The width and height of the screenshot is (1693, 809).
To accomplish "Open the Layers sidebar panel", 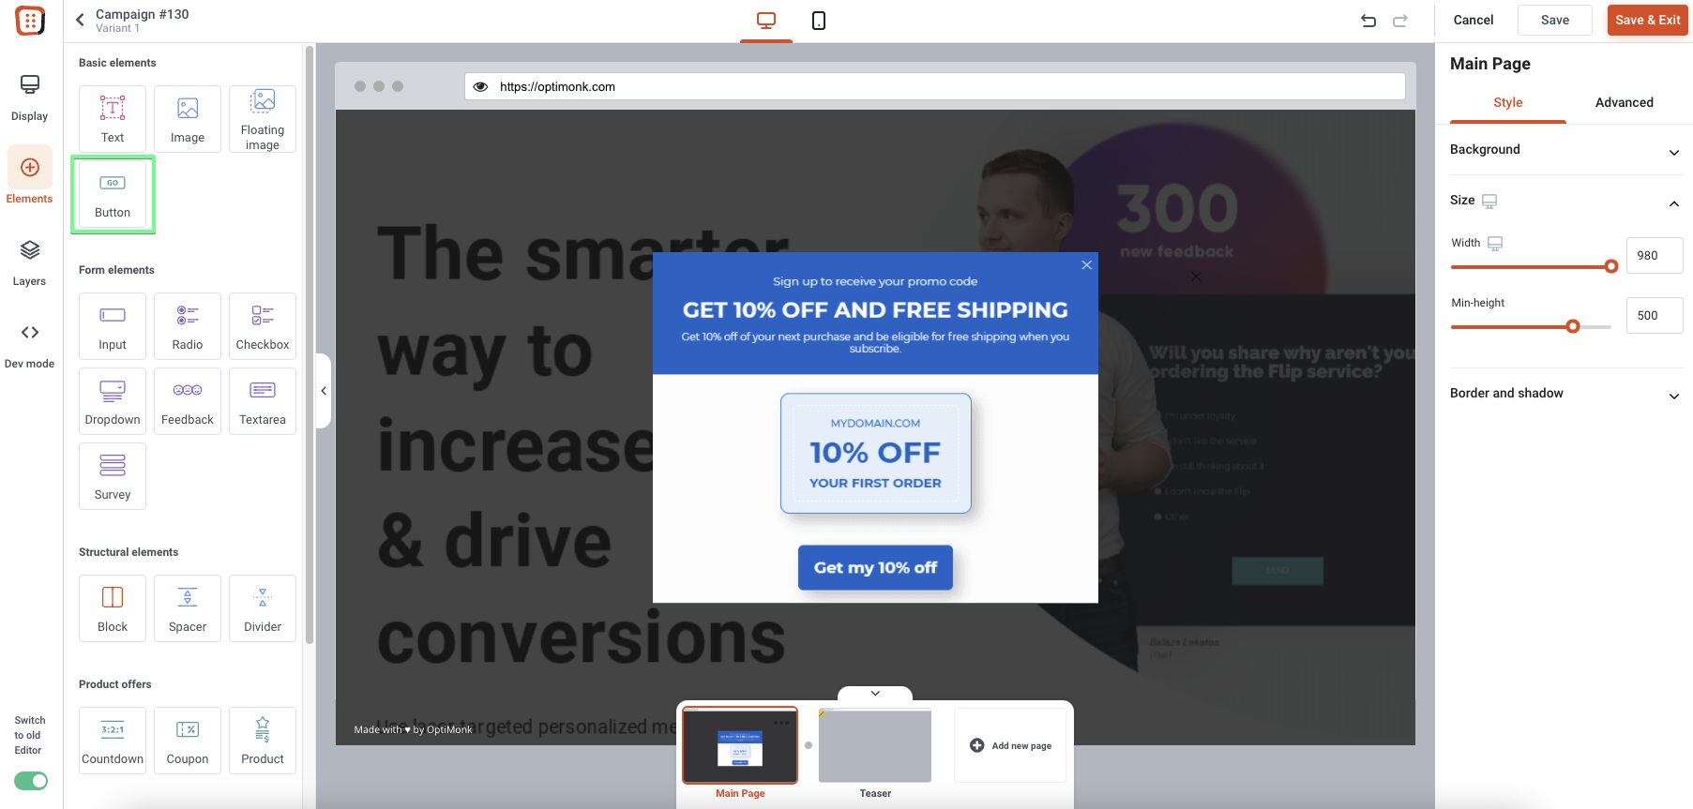I will tap(30, 262).
